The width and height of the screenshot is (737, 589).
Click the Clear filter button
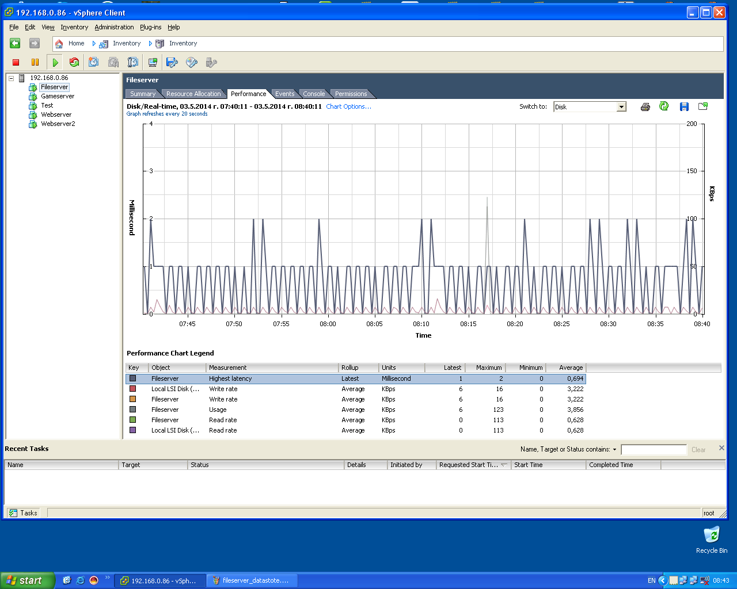click(698, 450)
